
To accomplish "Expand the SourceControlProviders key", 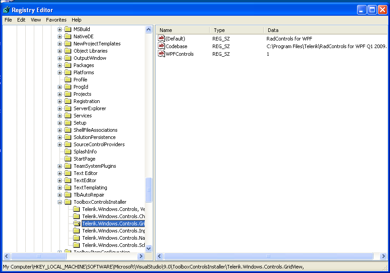I will [x=60, y=144].
